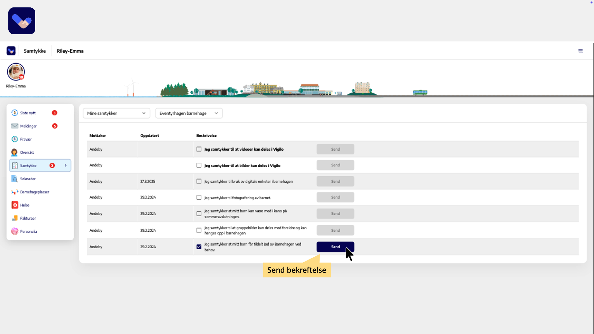Open Eventyrhagen barnehage dropdown
Image resolution: width=594 pixels, height=334 pixels.
(x=189, y=113)
